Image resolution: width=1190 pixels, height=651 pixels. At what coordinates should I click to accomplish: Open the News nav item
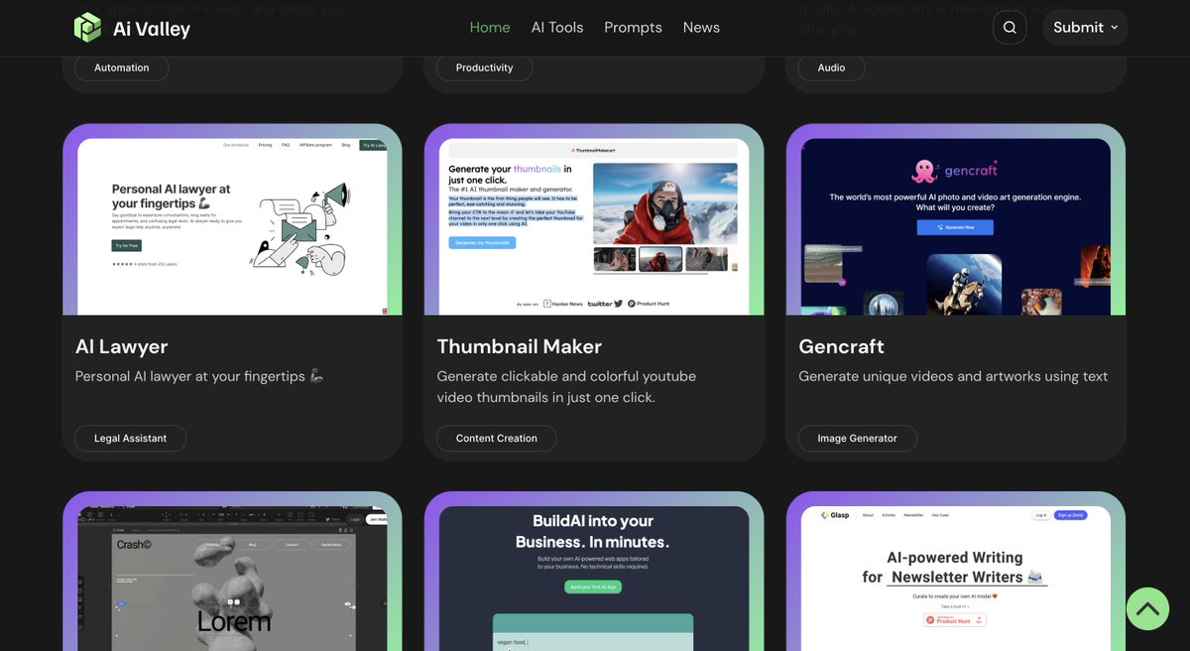(x=701, y=28)
